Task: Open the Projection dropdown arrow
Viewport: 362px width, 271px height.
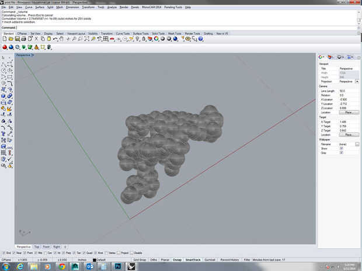Action: click(357, 82)
